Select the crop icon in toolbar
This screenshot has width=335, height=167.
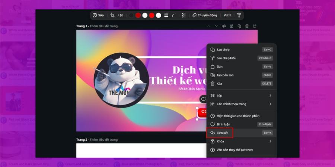tap(112, 15)
